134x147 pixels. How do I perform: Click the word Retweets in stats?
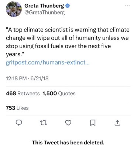(x=28, y=93)
